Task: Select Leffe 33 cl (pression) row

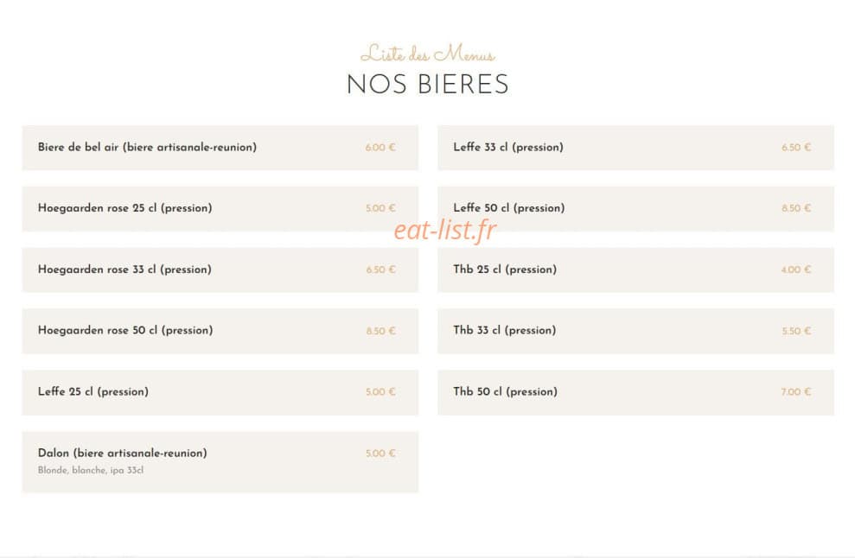Action: click(635, 148)
